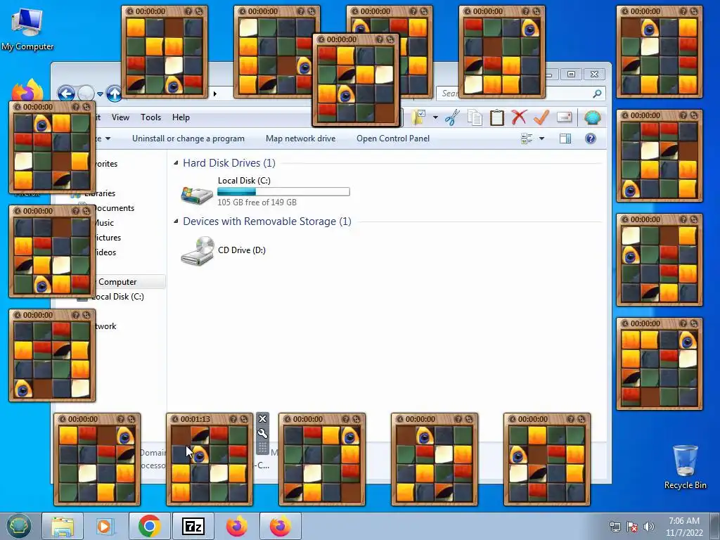Go back using Explorer's Back arrow

pyautogui.click(x=66, y=94)
